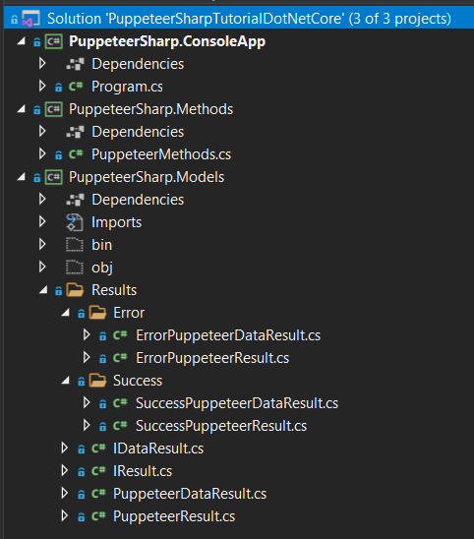Click the PuppeteerSharp.ConsoleApp C# project icon

coord(54,41)
